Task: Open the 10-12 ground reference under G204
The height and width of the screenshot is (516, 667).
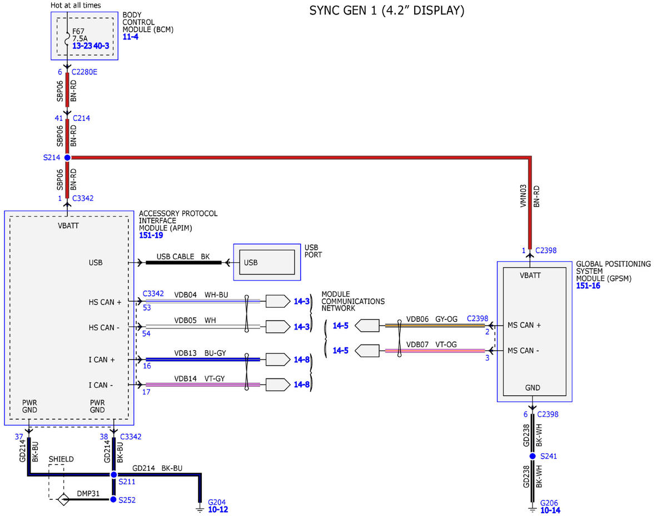Action: (217, 509)
